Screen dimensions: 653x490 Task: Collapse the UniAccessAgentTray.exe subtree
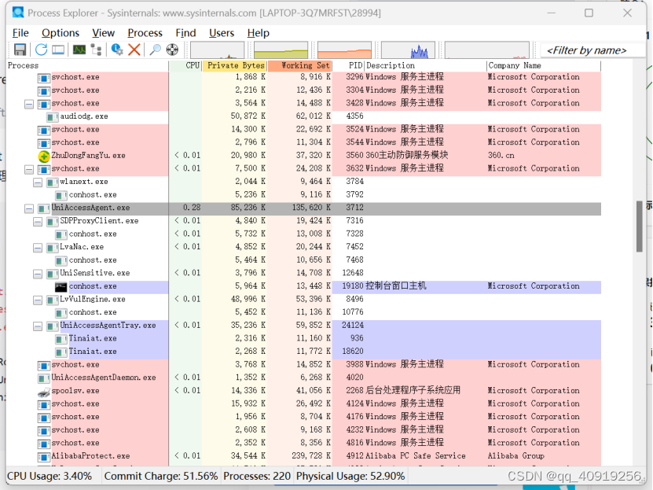(38, 326)
